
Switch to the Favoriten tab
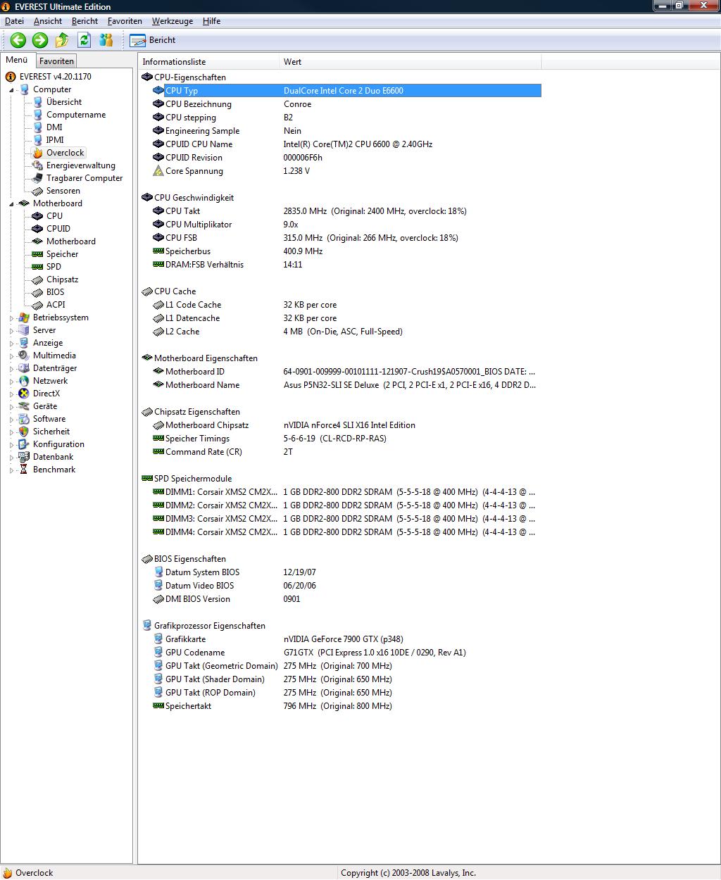56,61
